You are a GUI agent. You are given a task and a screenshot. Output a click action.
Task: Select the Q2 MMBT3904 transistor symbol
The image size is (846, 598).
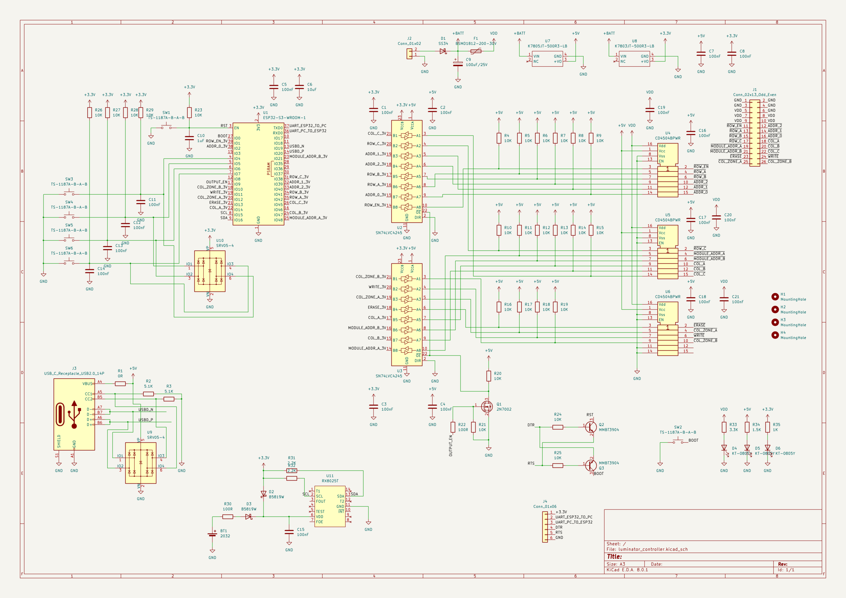tap(591, 427)
